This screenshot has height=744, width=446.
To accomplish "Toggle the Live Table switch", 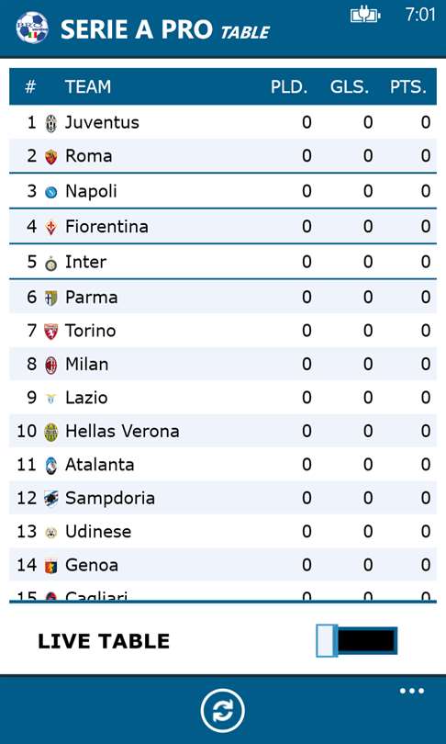I will (357, 641).
